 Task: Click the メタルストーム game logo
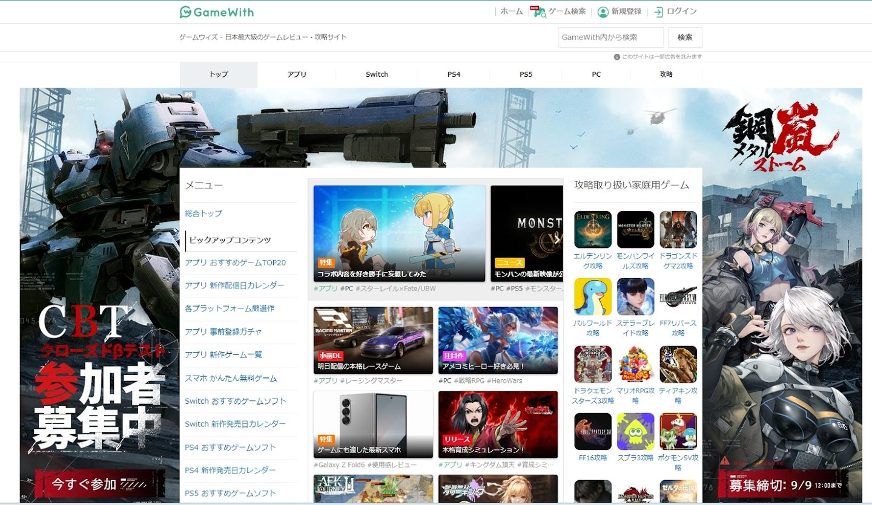click(781, 138)
